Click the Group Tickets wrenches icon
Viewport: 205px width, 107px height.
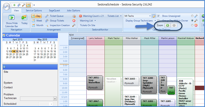[47, 21]
